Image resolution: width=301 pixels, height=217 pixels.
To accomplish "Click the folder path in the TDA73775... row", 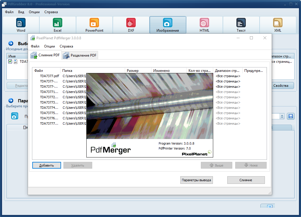I will point(74,113).
